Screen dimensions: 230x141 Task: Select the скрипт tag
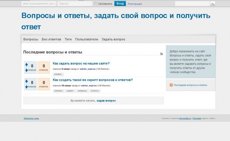pyautogui.click(x=70, y=91)
